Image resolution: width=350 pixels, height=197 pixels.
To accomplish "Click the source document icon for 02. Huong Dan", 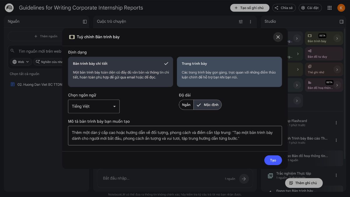I will tap(13, 84).
